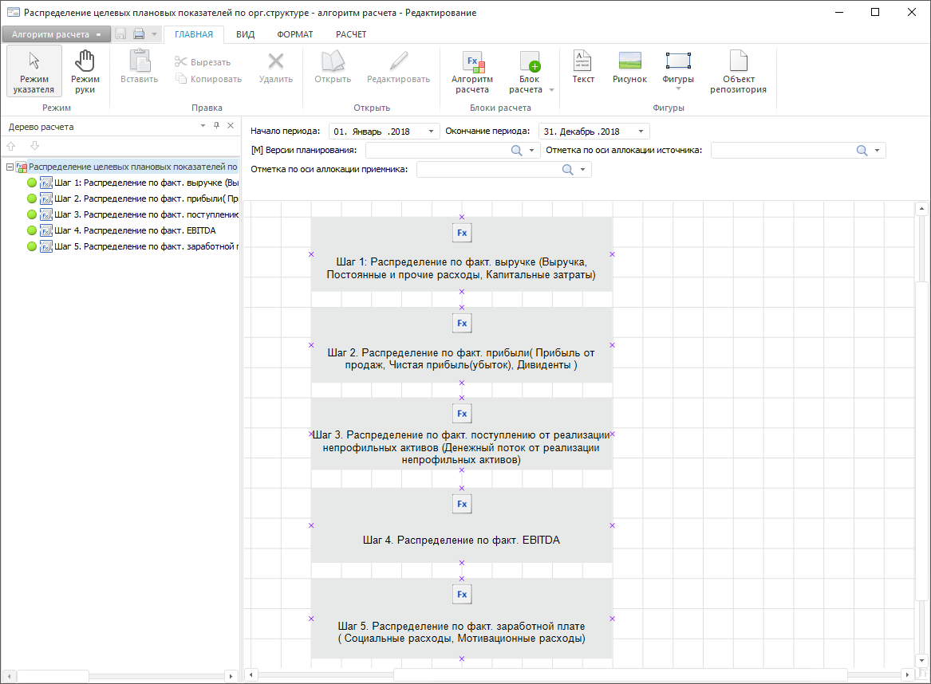Activate hand mode tool
This screenshot has width=931, height=684.
pyautogui.click(x=85, y=72)
